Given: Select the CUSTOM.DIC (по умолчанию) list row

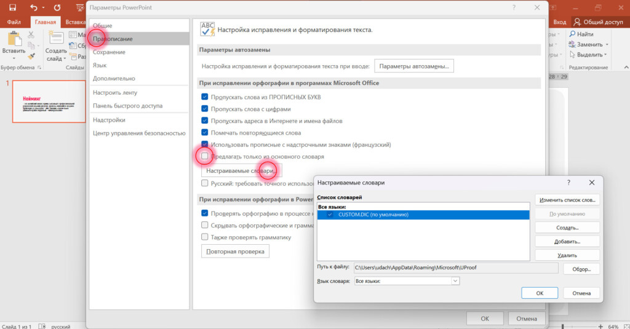Looking at the screenshot, I should pyautogui.click(x=423, y=215).
